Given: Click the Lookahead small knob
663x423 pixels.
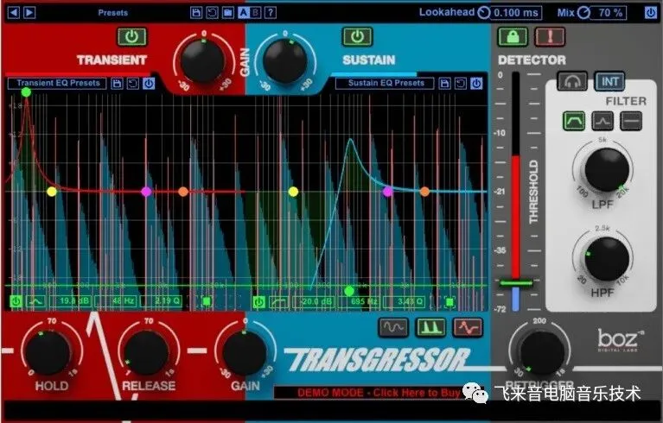Looking at the screenshot, I should click(x=484, y=13).
